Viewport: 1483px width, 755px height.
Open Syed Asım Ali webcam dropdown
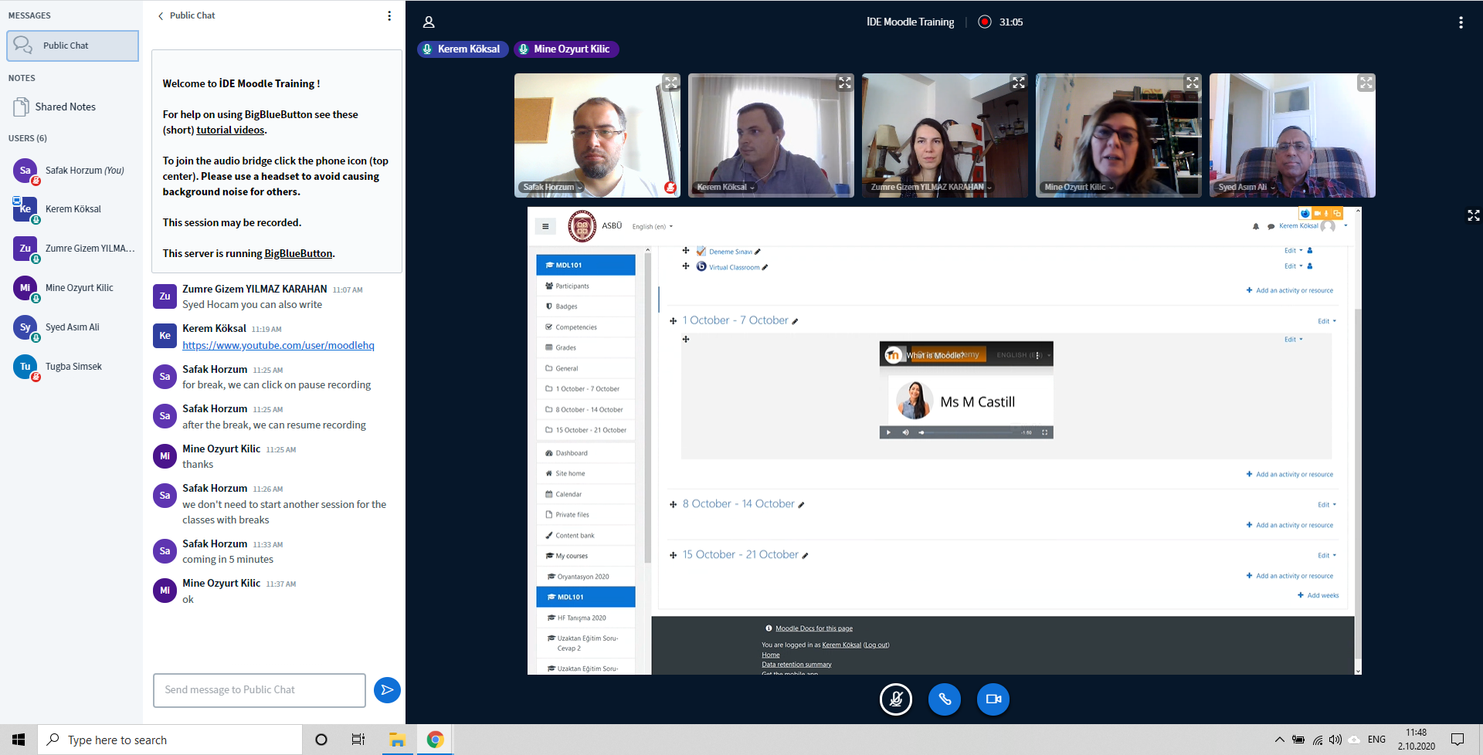(1246, 187)
